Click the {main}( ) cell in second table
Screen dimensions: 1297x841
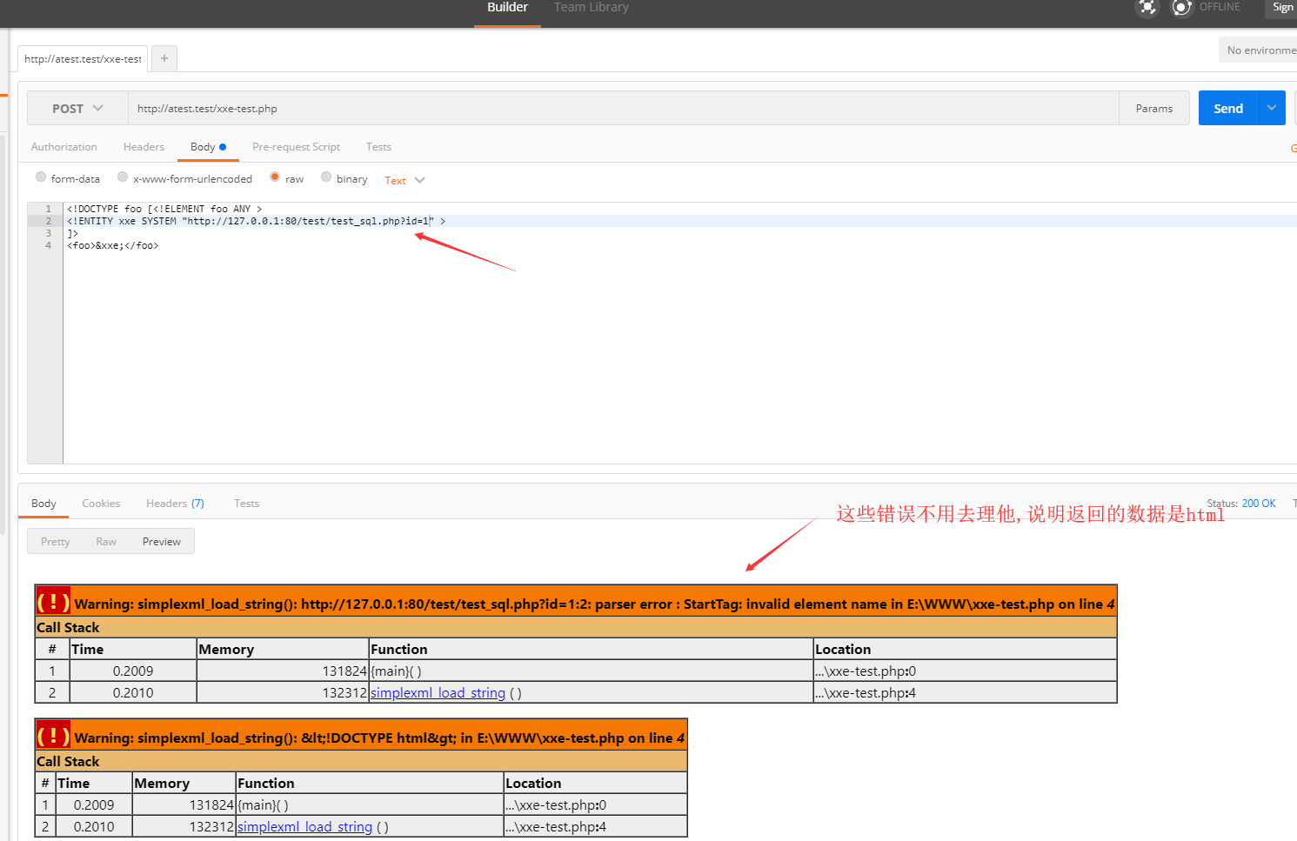pos(370,805)
